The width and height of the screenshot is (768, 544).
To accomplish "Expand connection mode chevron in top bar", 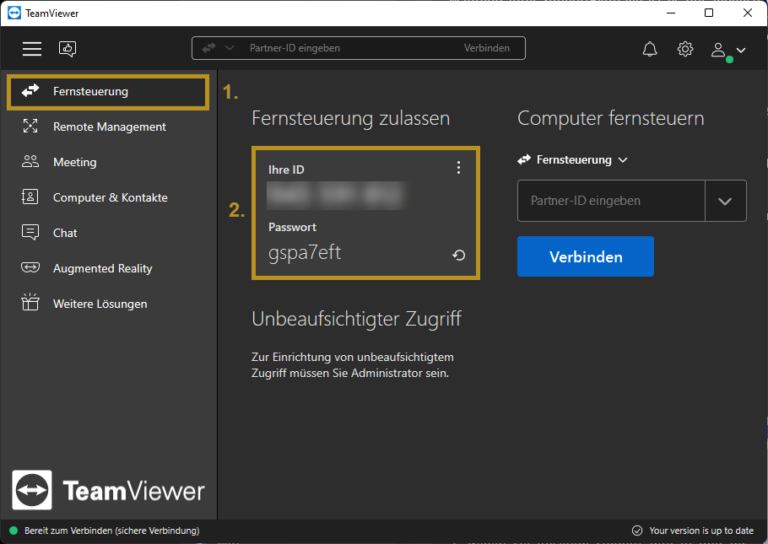I will coord(230,48).
